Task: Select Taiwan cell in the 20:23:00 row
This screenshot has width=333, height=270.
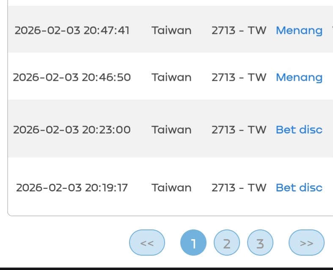Action: [171, 130]
